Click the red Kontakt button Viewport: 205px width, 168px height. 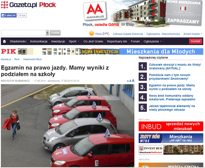point(196,41)
